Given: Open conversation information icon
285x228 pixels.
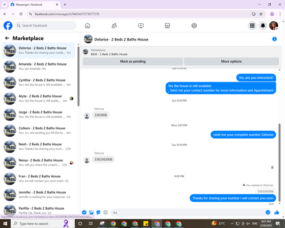Looking at the screenshot, I should point(274,39).
